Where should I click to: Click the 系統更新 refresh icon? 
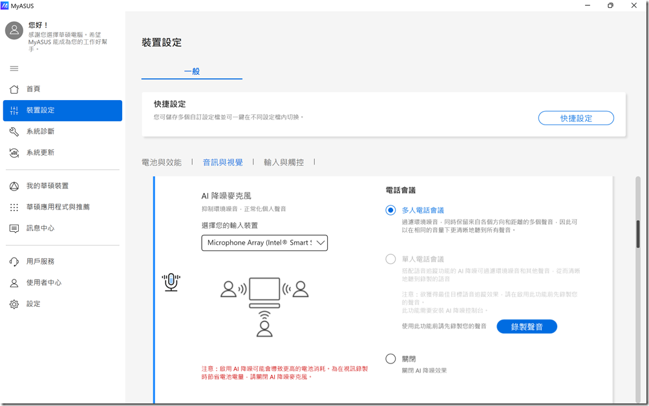(x=14, y=153)
